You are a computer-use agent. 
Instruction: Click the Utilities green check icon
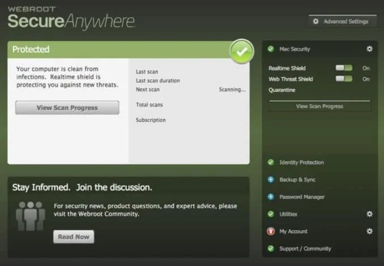tap(271, 214)
